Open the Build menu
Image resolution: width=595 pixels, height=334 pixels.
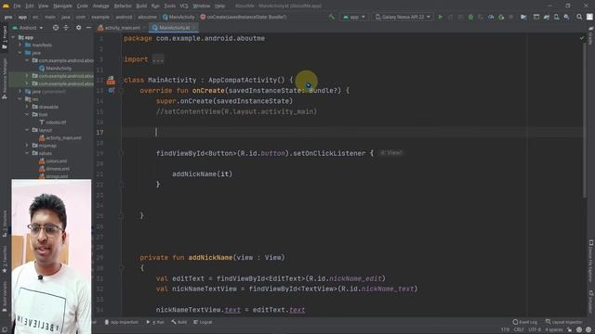tap(141, 6)
